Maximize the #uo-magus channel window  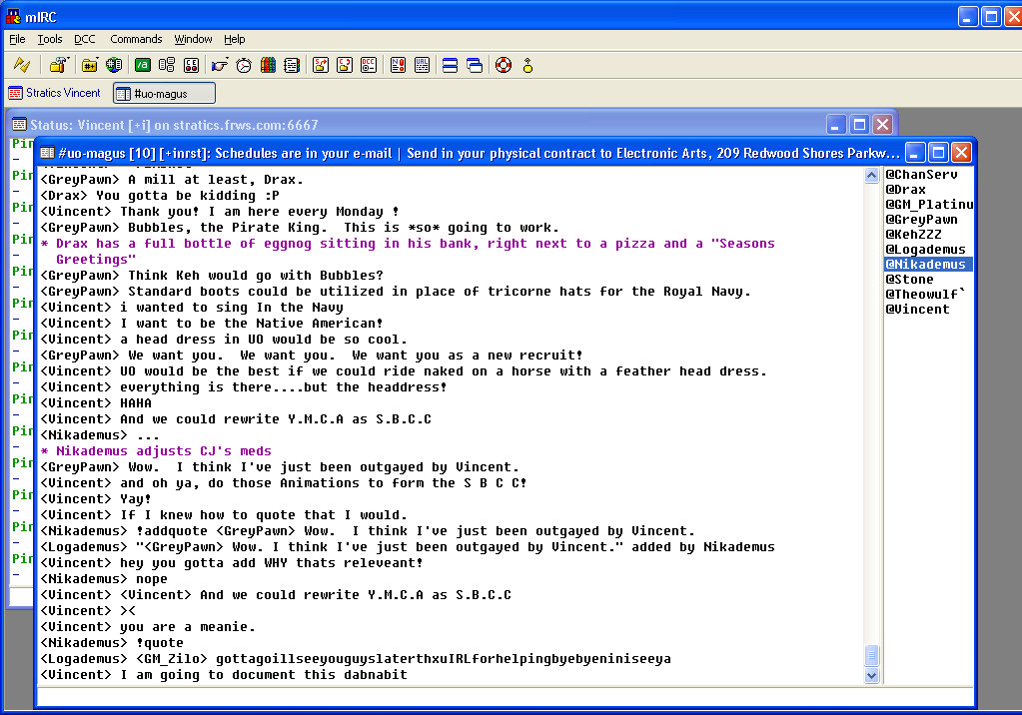[938, 153]
